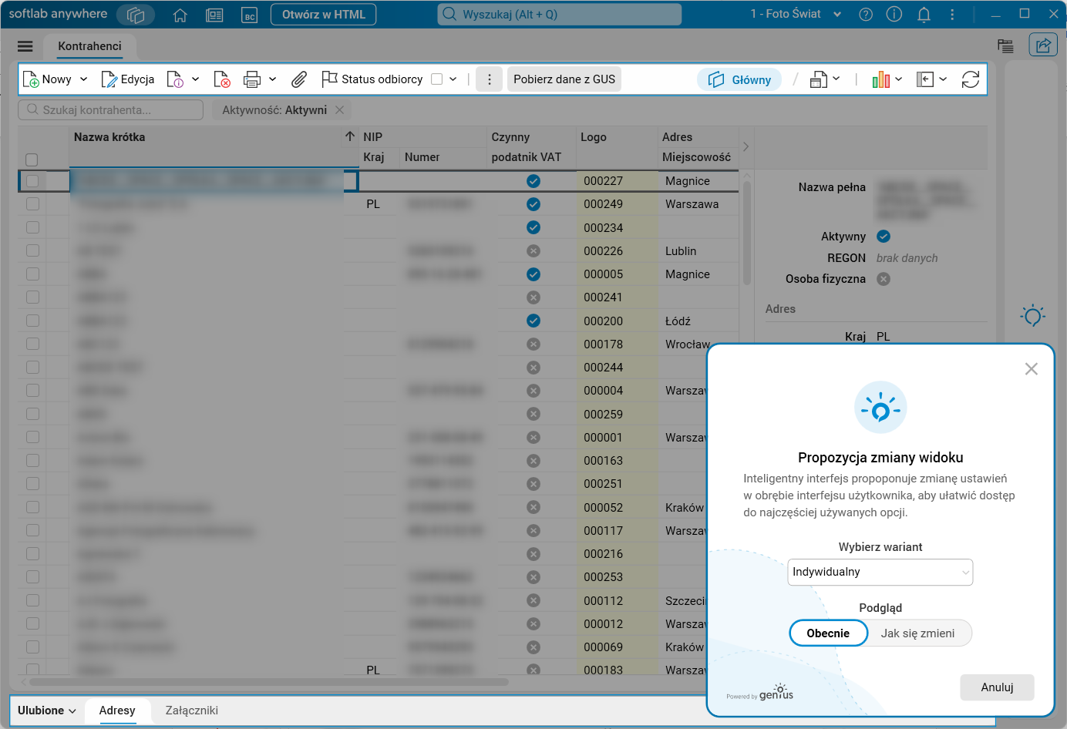Open the bar chart analysis icon
1067x729 pixels.
click(x=881, y=79)
